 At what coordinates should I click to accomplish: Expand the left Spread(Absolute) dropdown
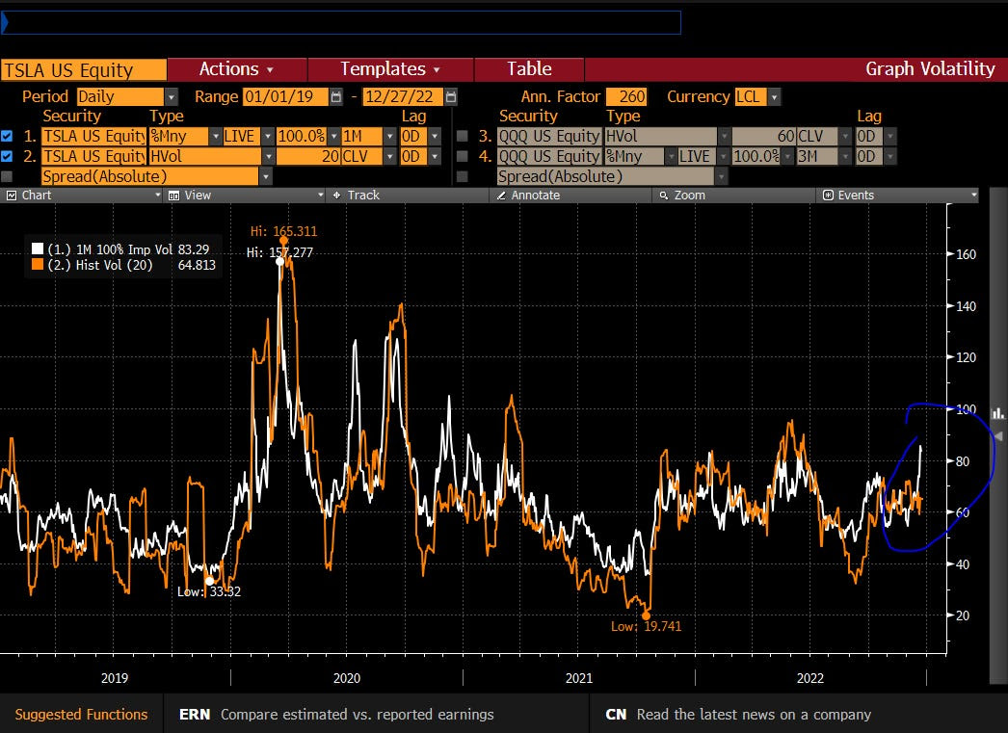click(265, 176)
